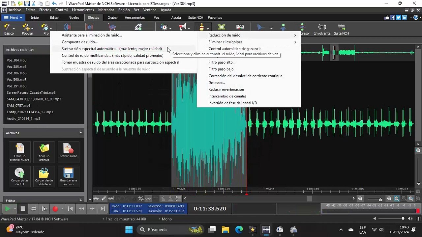Open the Herramientas ribbon tab
This screenshot has height=237, width=422.
click(x=135, y=17)
